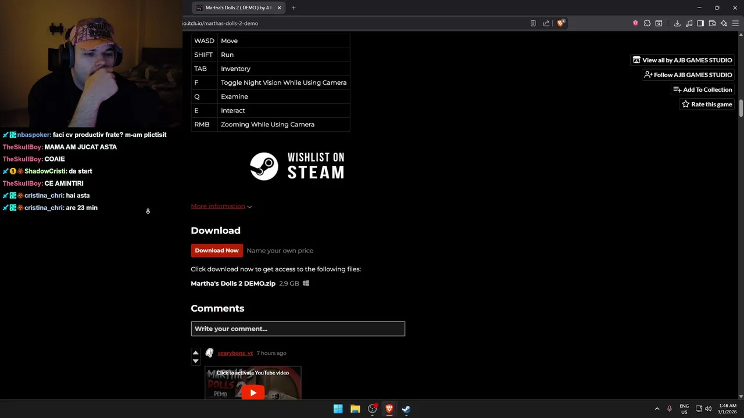Click the microphone tray icon

tap(670, 409)
